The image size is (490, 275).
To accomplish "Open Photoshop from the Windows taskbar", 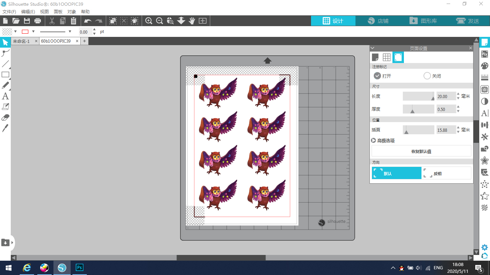I will pyautogui.click(x=80, y=267).
